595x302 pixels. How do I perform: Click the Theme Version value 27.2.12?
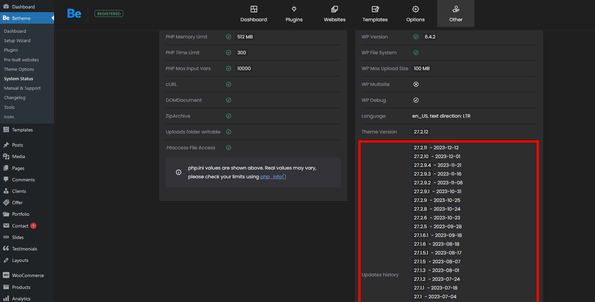pyautogui.click(x=421, y=132)
